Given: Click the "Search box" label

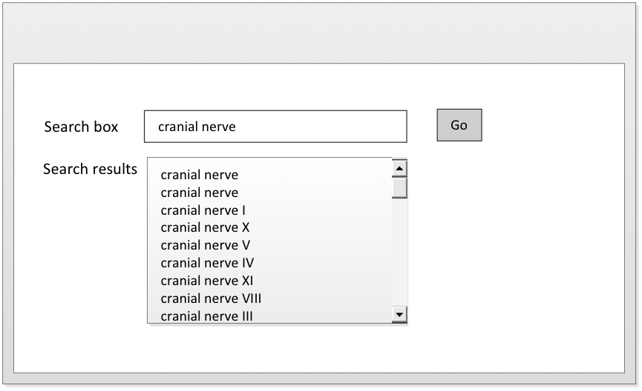Looking at the screenshot, I should point(81,127).
